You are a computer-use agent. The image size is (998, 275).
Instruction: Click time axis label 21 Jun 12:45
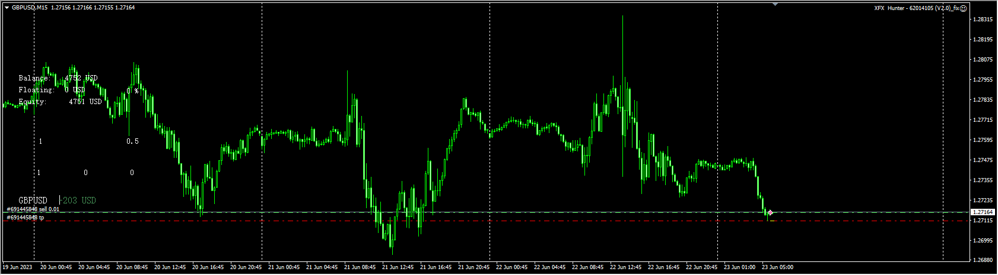(398, 267)
